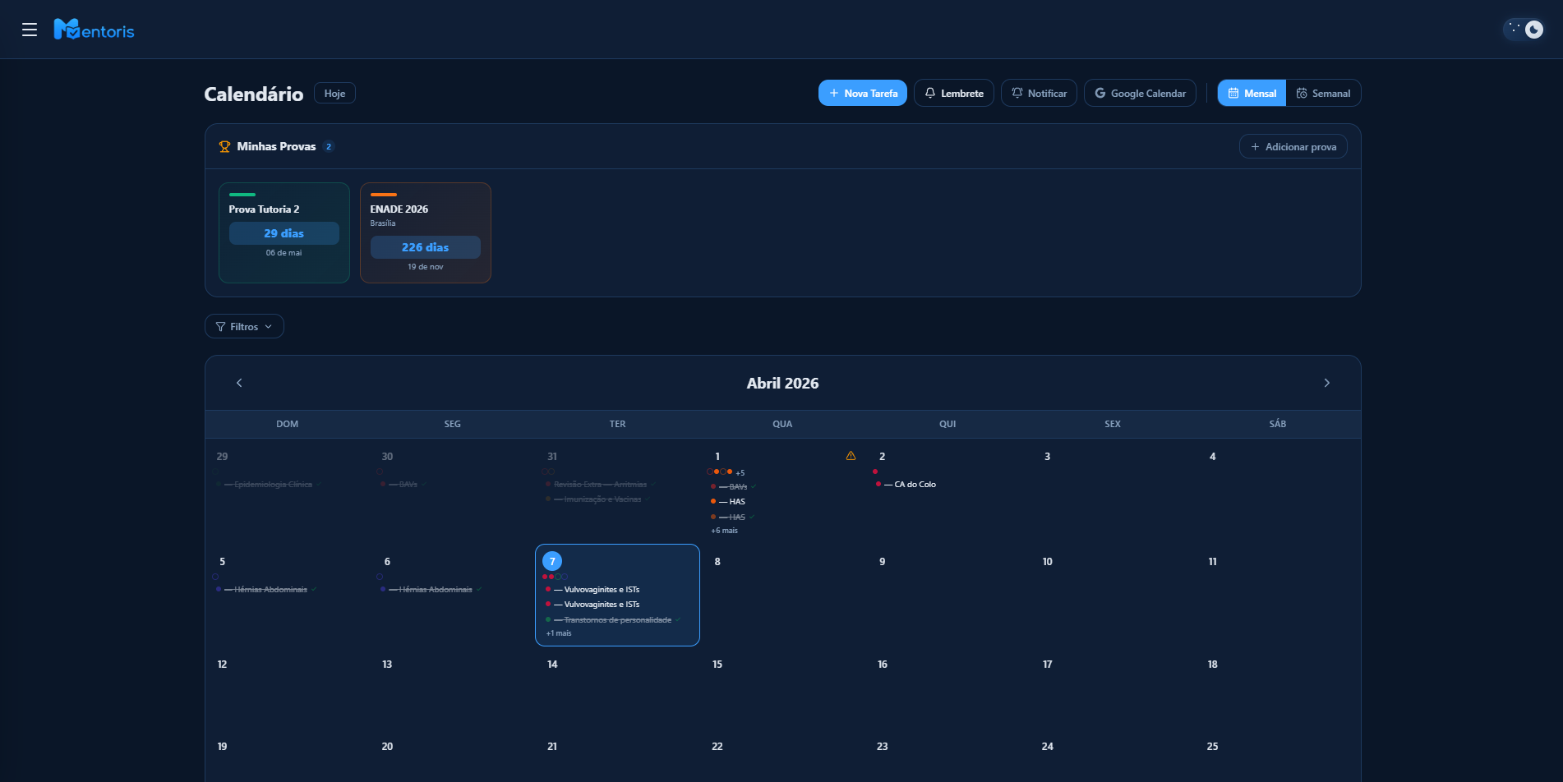Go to next month arrow
Screen dimensions: 1563x782
[1326, 383]
